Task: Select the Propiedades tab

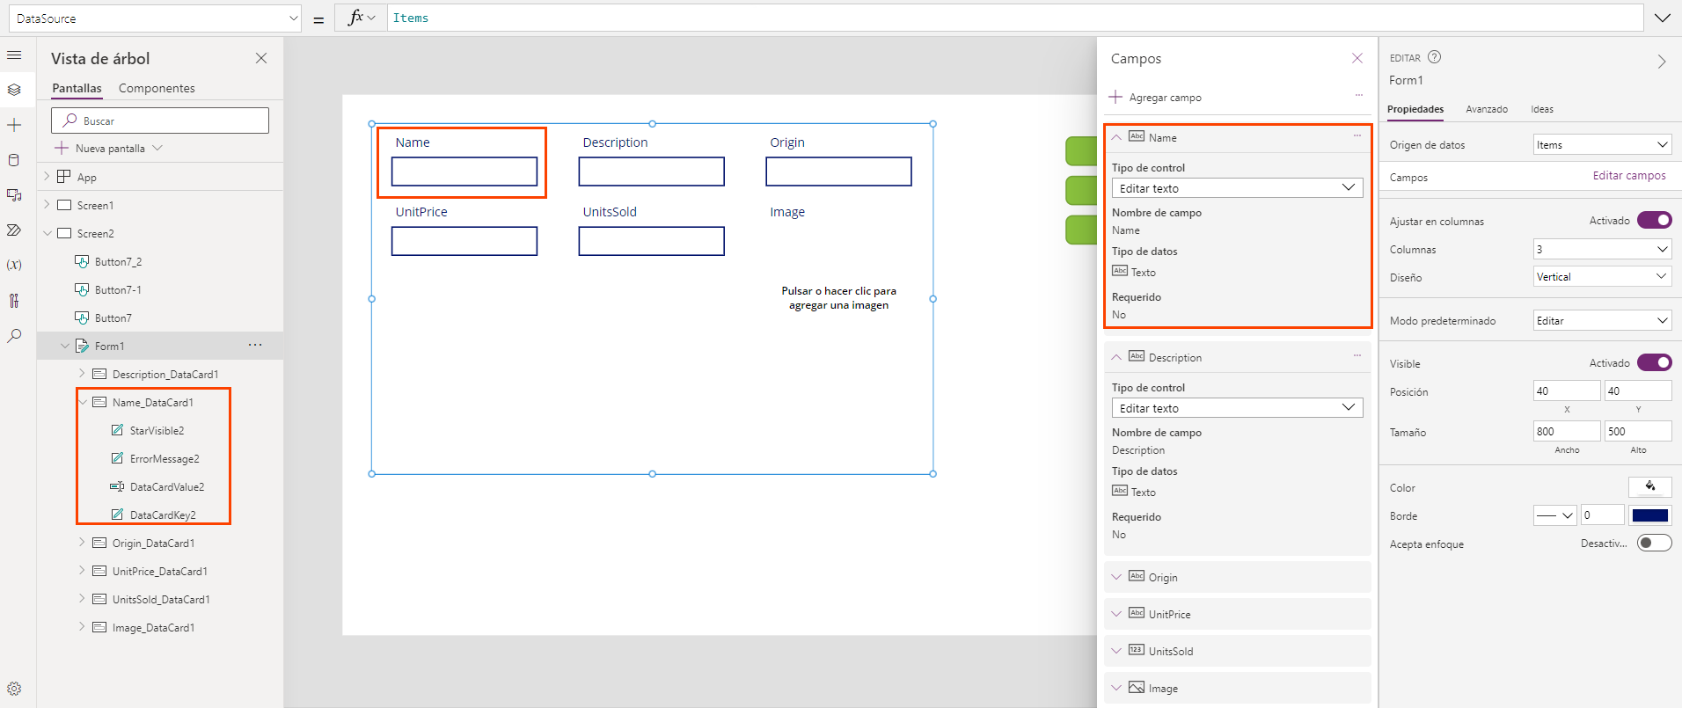Action: [x=1415, y=109]
